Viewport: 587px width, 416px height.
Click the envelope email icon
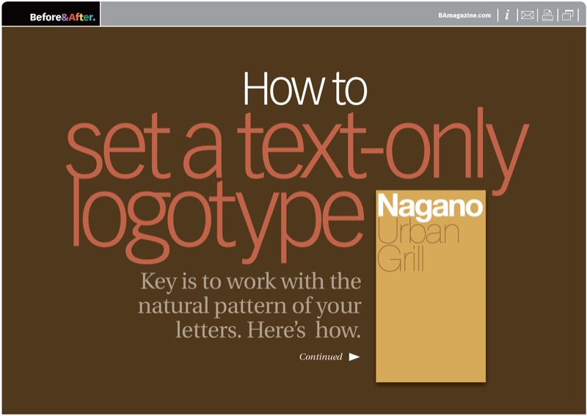pyautogui.click(x=527, y=15)
